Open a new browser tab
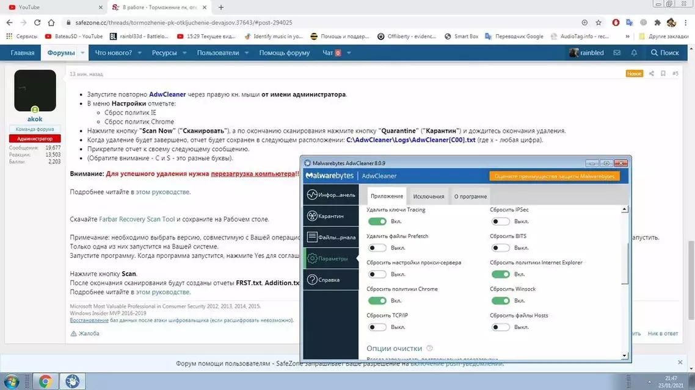 220,7
